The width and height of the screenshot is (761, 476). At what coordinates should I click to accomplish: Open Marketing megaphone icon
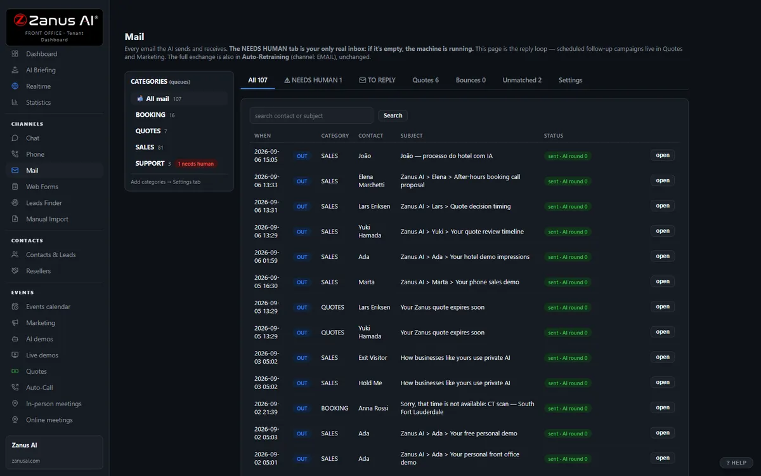tap(15, 322)
